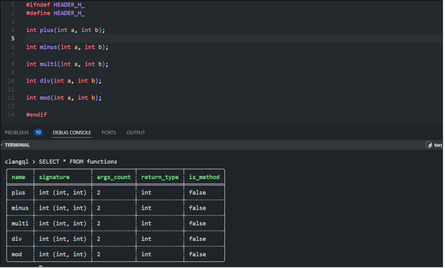Switch to the PORTS tab
Viewport: 445px width, 268px height.
coord(108,133)
